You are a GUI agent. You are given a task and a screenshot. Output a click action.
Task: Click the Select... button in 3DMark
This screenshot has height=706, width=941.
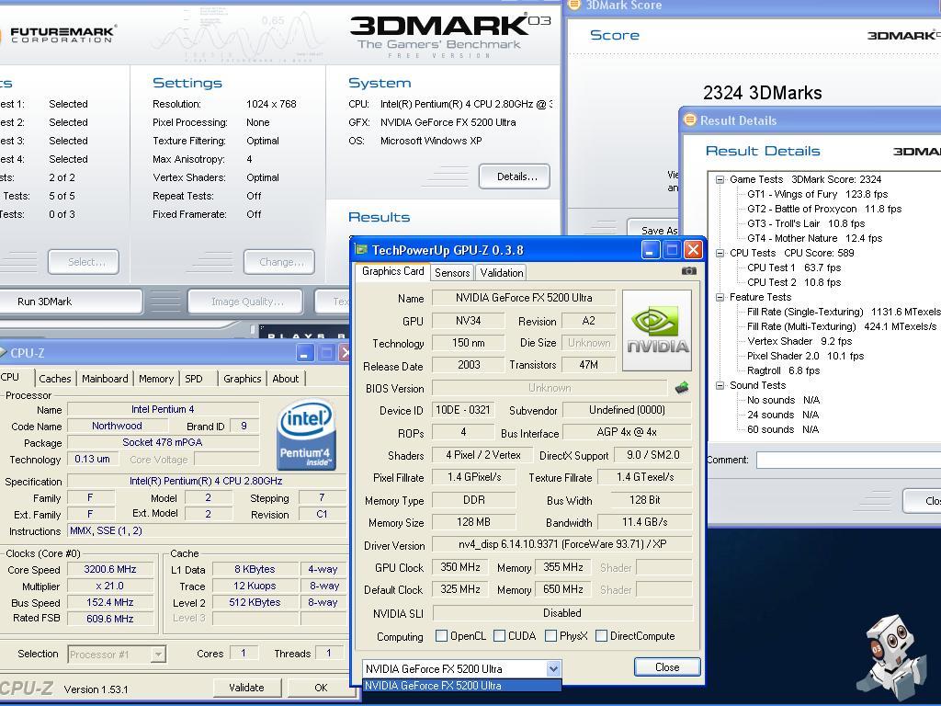(84, 262)
